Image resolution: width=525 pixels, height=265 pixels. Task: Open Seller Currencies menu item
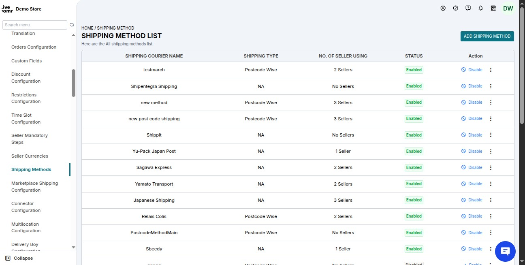coord(30,156)
